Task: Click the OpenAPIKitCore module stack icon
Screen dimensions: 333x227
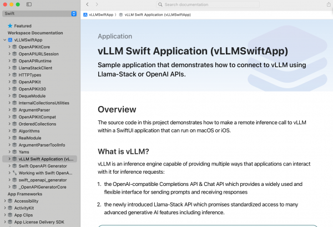Action: click(14, 47)
